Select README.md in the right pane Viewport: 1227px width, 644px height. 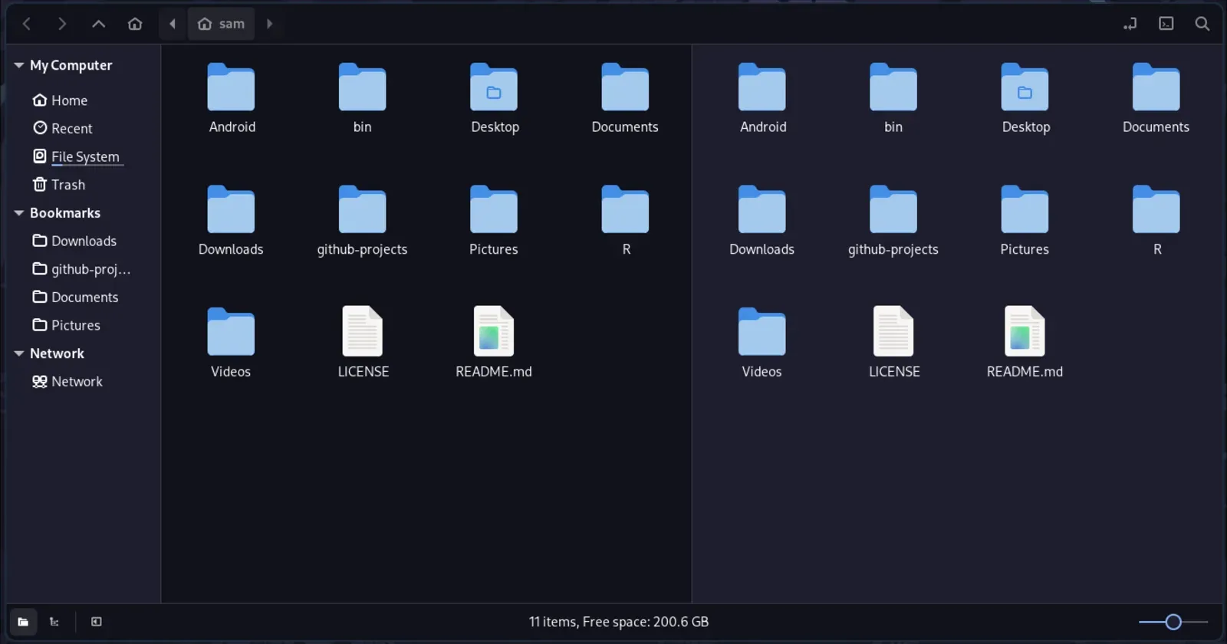click(1025, 343)
